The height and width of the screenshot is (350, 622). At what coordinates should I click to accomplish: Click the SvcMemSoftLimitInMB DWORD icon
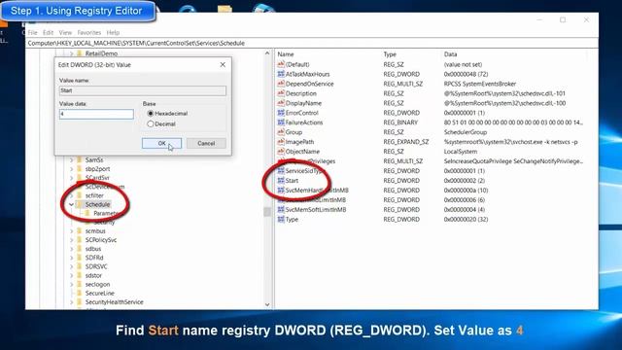(x=281, y=209)
